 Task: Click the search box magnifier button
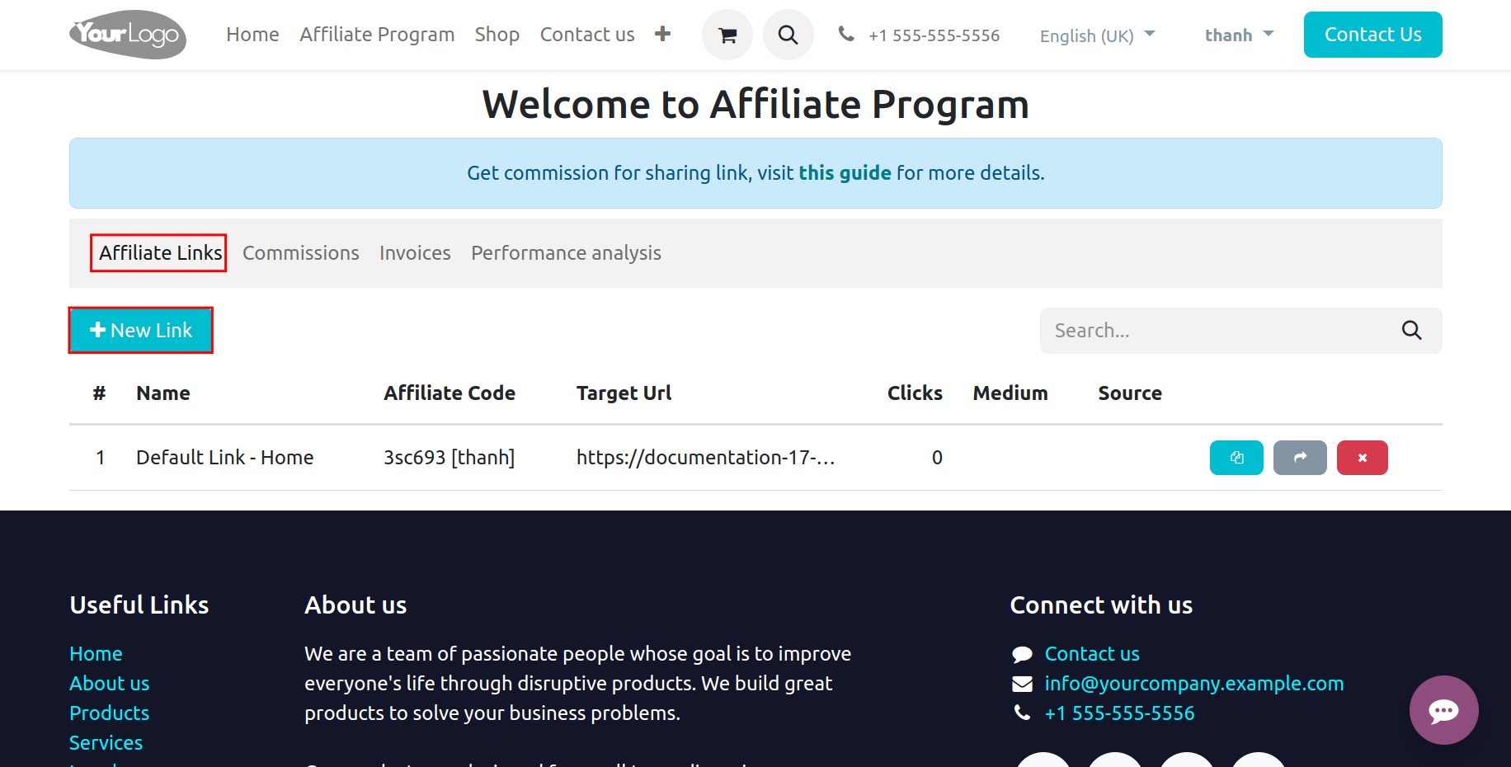coord(1412,331)
